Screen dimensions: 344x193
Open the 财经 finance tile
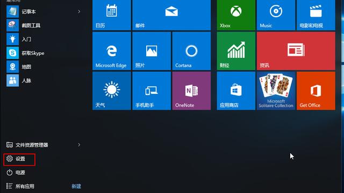click(x=236, y=51)
